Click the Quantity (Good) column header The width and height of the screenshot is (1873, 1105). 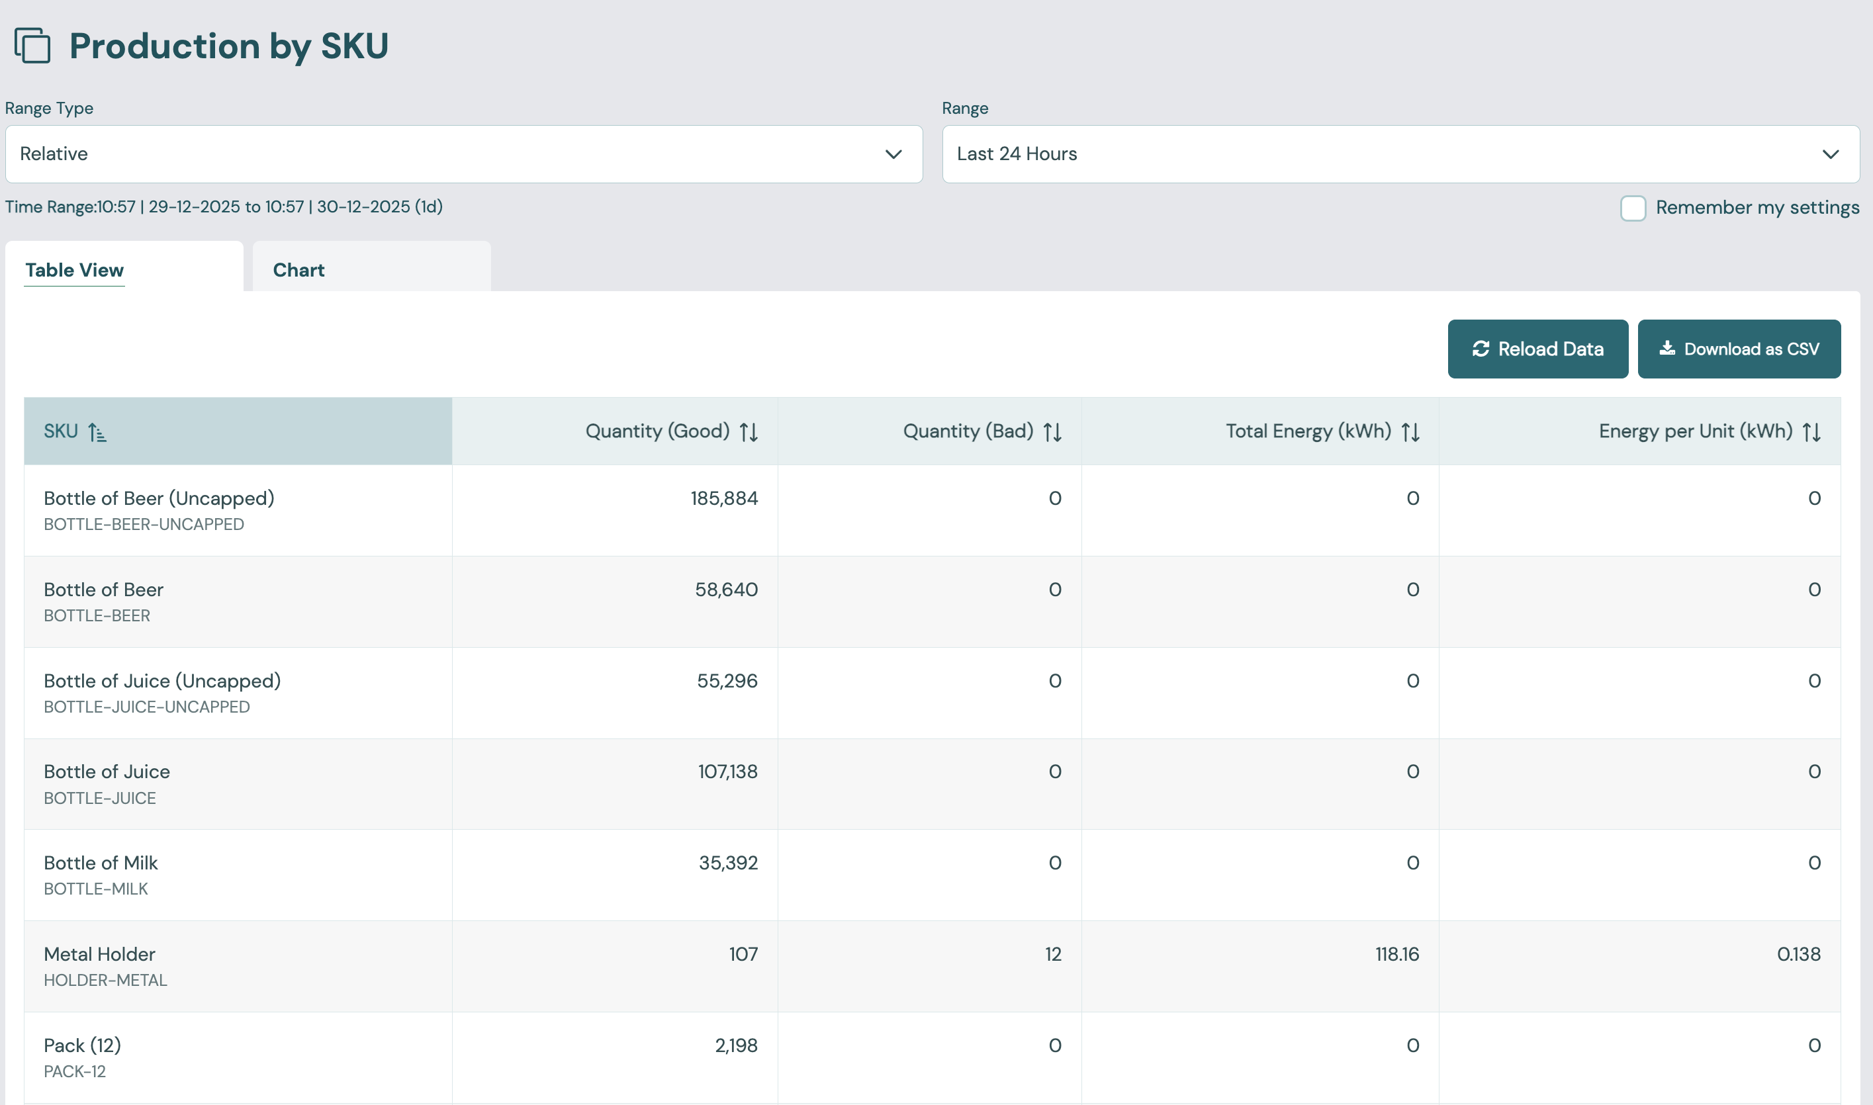pyautogui.click(x=615, y=431)
